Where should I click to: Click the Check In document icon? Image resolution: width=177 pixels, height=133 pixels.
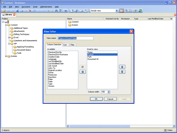pyautogui.click(x=72, y=11)
